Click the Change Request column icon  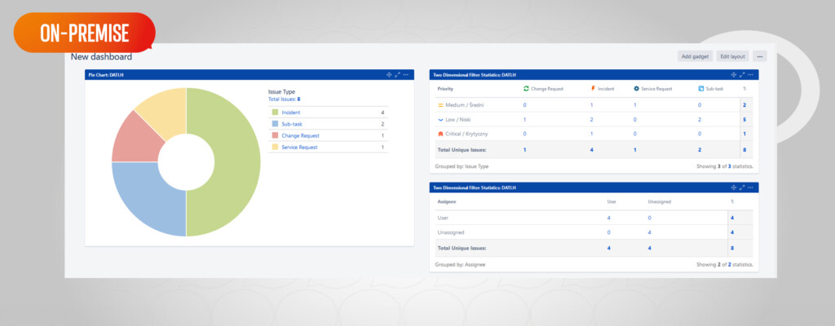click(x=526, y=88)
